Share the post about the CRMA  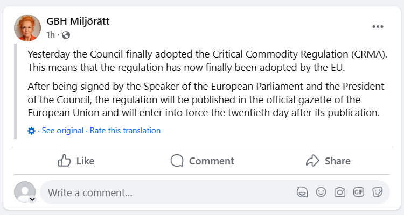(x=328, y=161)
